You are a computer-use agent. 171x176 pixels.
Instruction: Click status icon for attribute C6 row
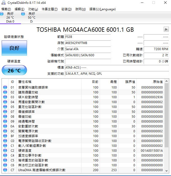coord(5,165)
